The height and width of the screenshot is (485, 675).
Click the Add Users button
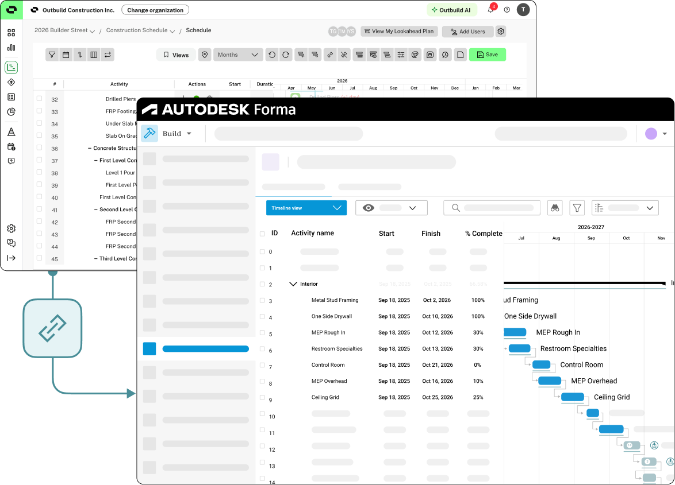pyautogui.click(x=467, y=32)
